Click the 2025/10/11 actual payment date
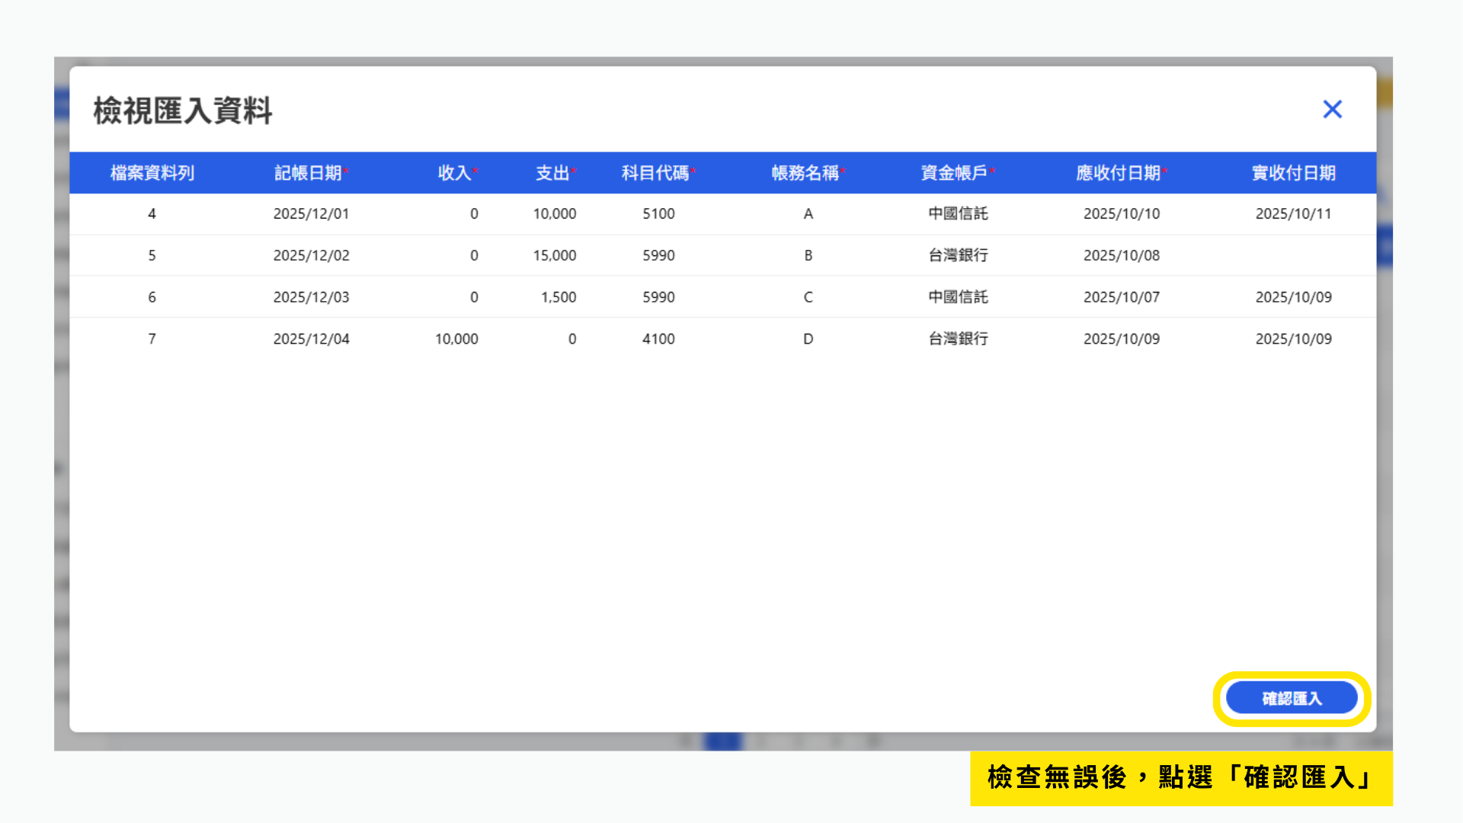This screenshot has width=1463, height=823. click(x=1293, y=214)
